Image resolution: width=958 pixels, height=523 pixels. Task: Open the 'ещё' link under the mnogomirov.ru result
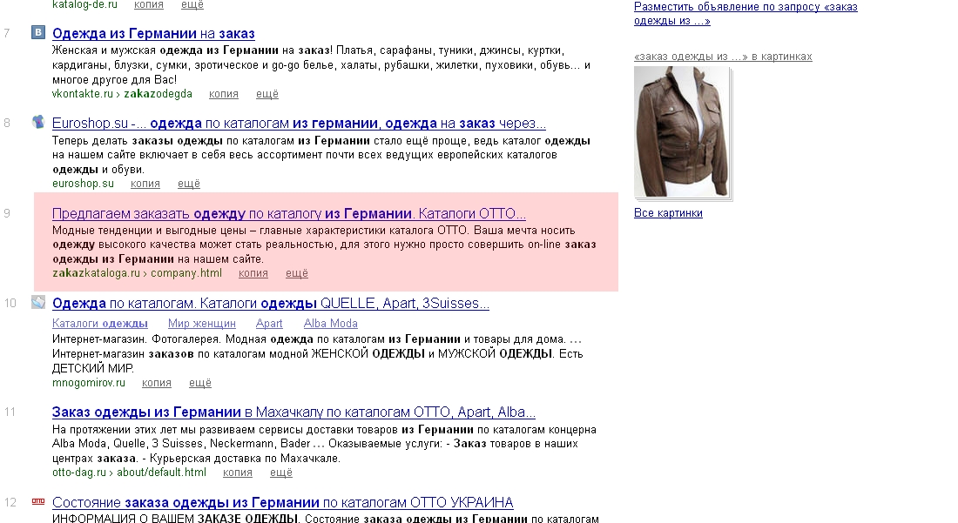point(199,383)
